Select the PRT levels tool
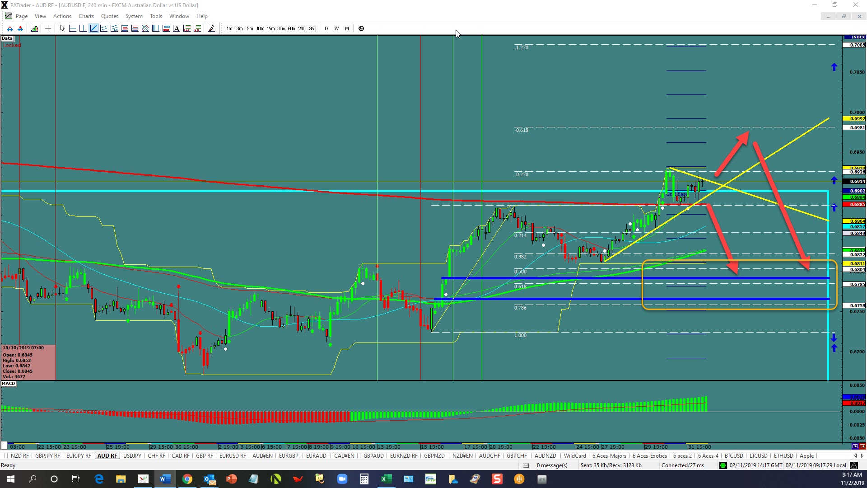 coord(186,28)
